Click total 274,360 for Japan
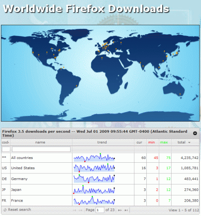Viewport: 201px width, 216px height. [x=191, y=190]
